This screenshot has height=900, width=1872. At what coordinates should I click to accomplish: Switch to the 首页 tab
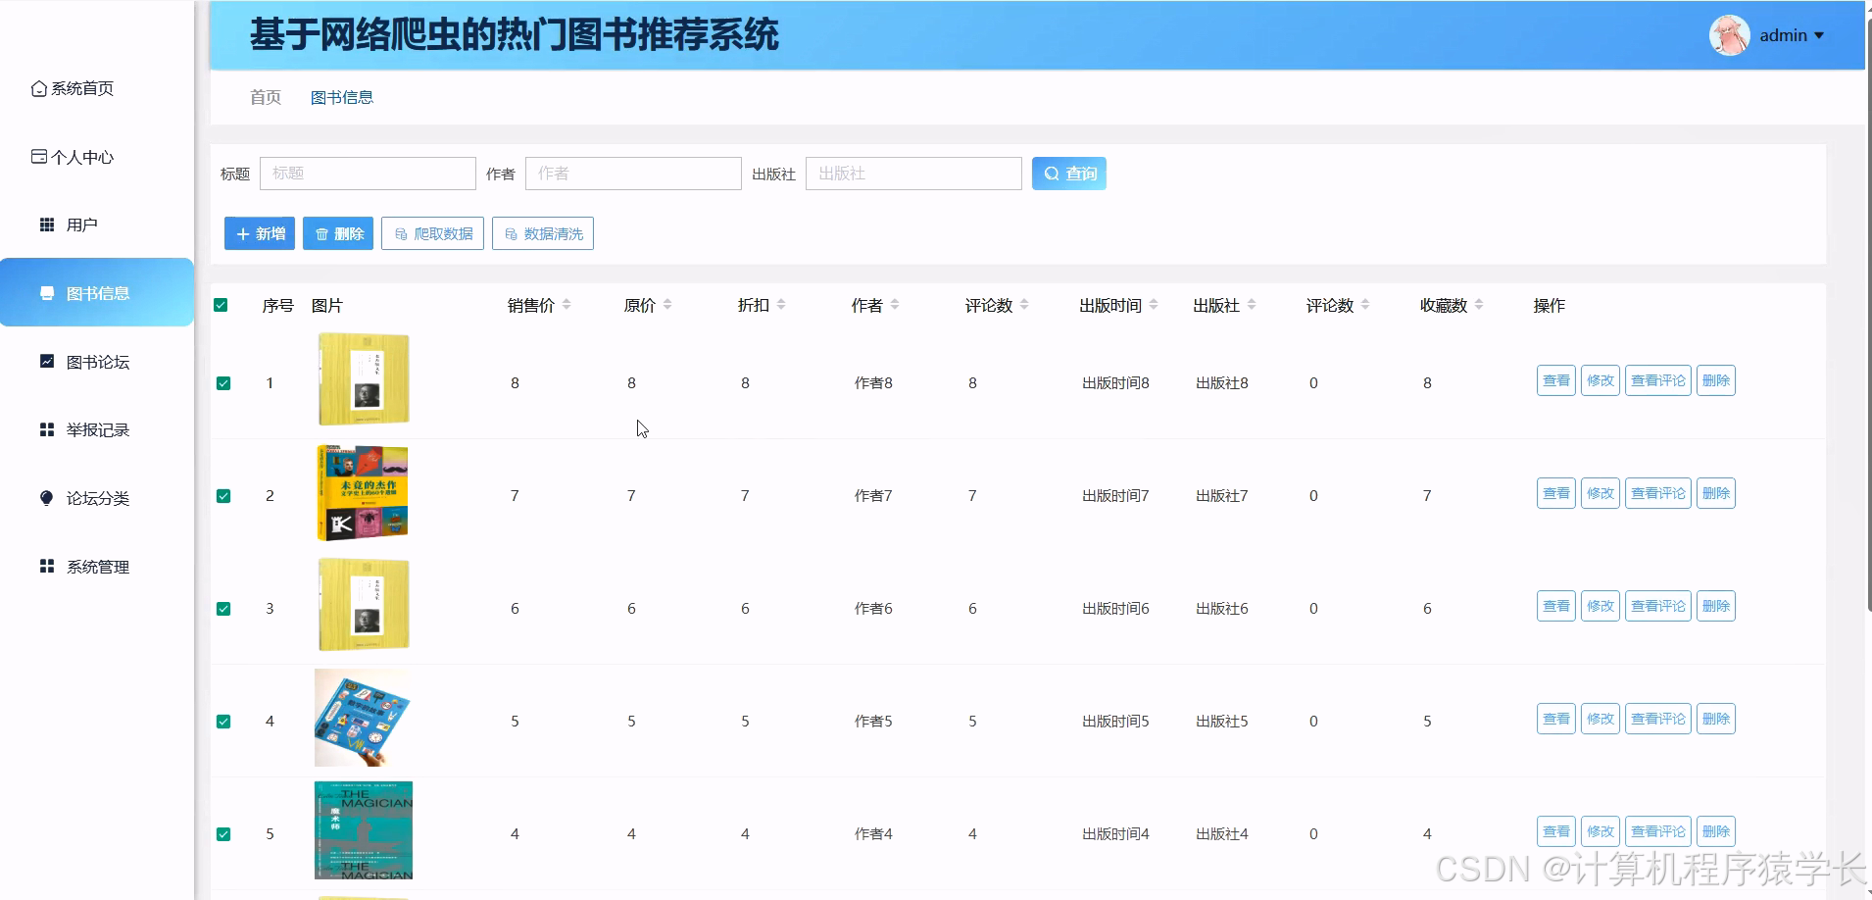pos(264,97)
